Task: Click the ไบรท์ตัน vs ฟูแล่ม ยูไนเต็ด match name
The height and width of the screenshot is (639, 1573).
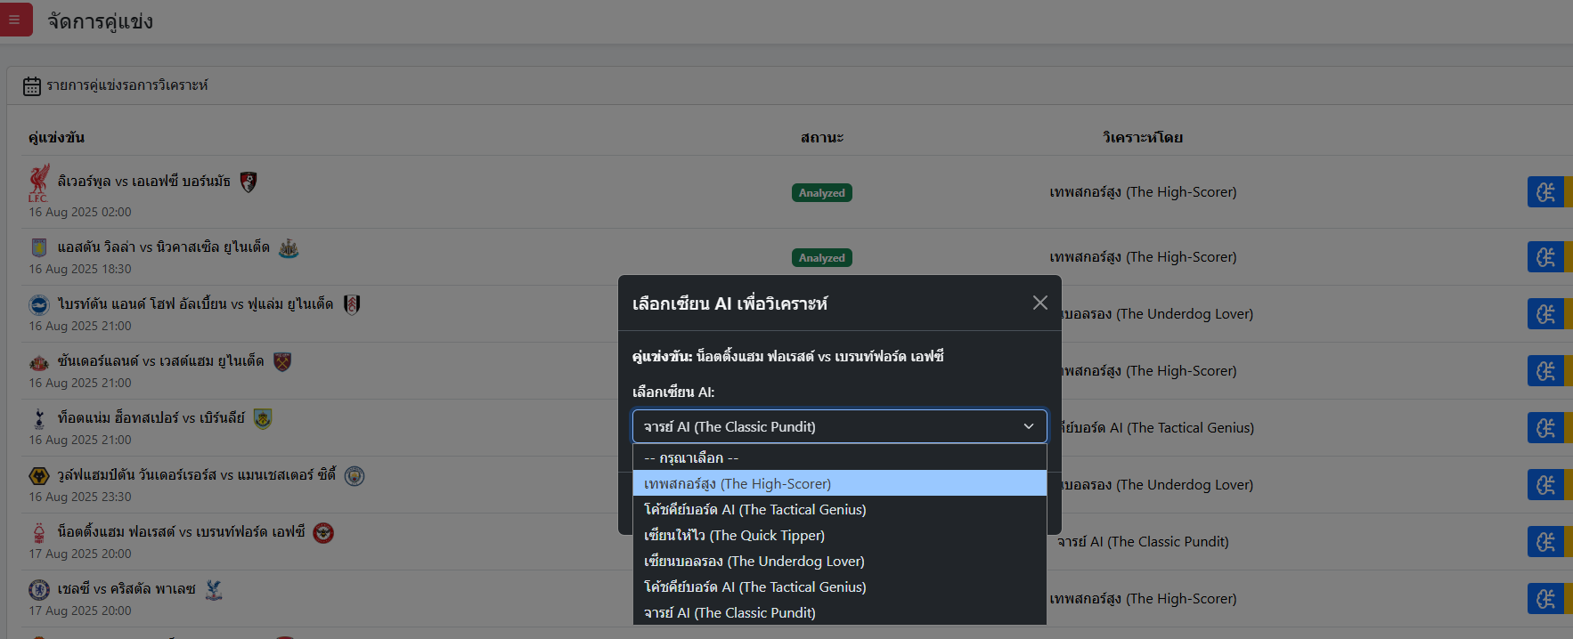Action: click(195, 304)
